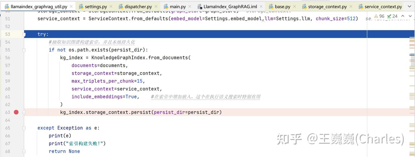415x157 pixels.
Task: Go to previous highlighted problem arrow
Action: (403, 16)
